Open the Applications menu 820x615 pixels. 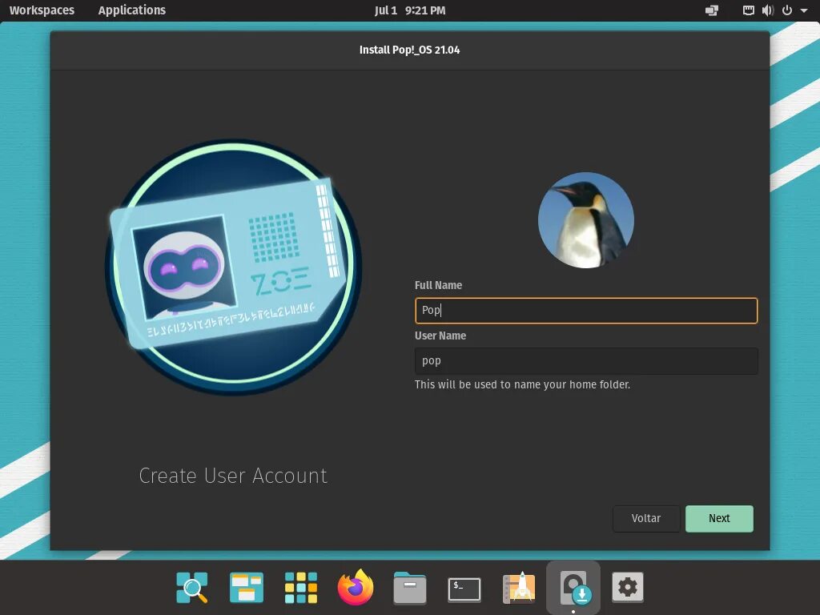click(131, 10)
